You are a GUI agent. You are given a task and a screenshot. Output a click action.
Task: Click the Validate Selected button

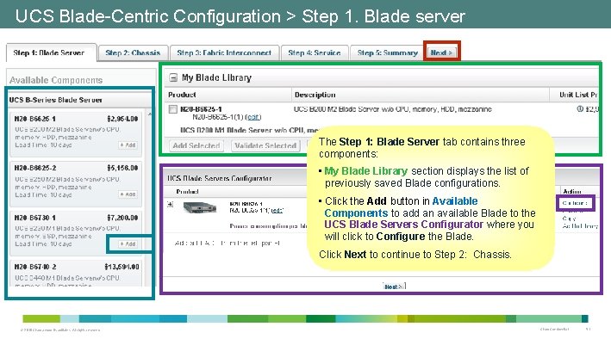[x=265, y=145]
